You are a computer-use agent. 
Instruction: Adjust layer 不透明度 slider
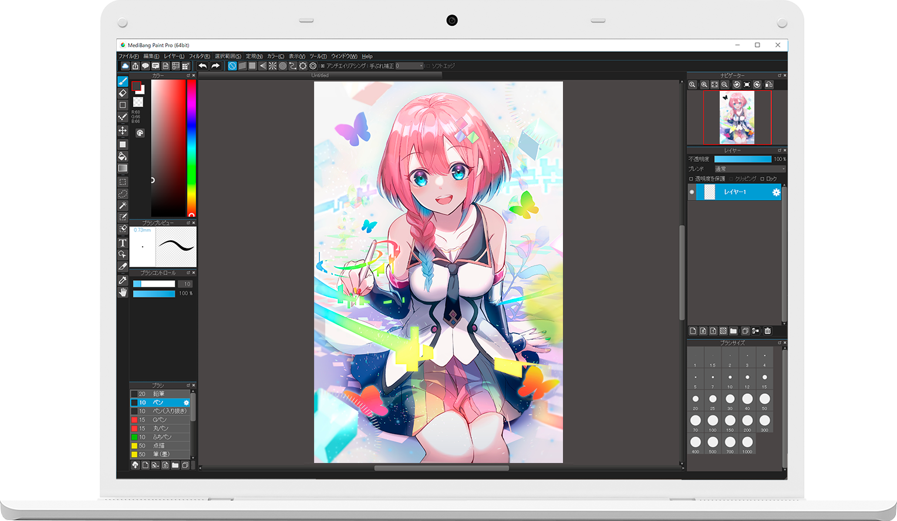(743, 159)
